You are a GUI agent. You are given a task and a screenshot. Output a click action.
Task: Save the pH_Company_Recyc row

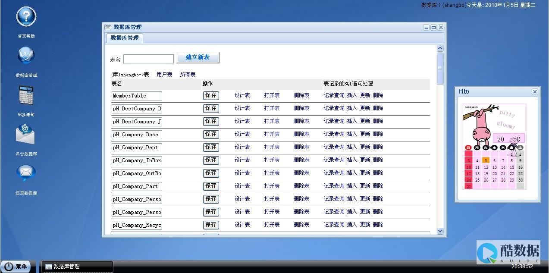point(211,225)
